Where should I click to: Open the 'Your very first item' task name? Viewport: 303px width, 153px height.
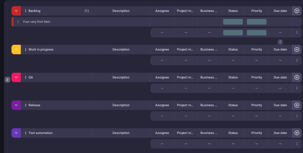(37, 22)
